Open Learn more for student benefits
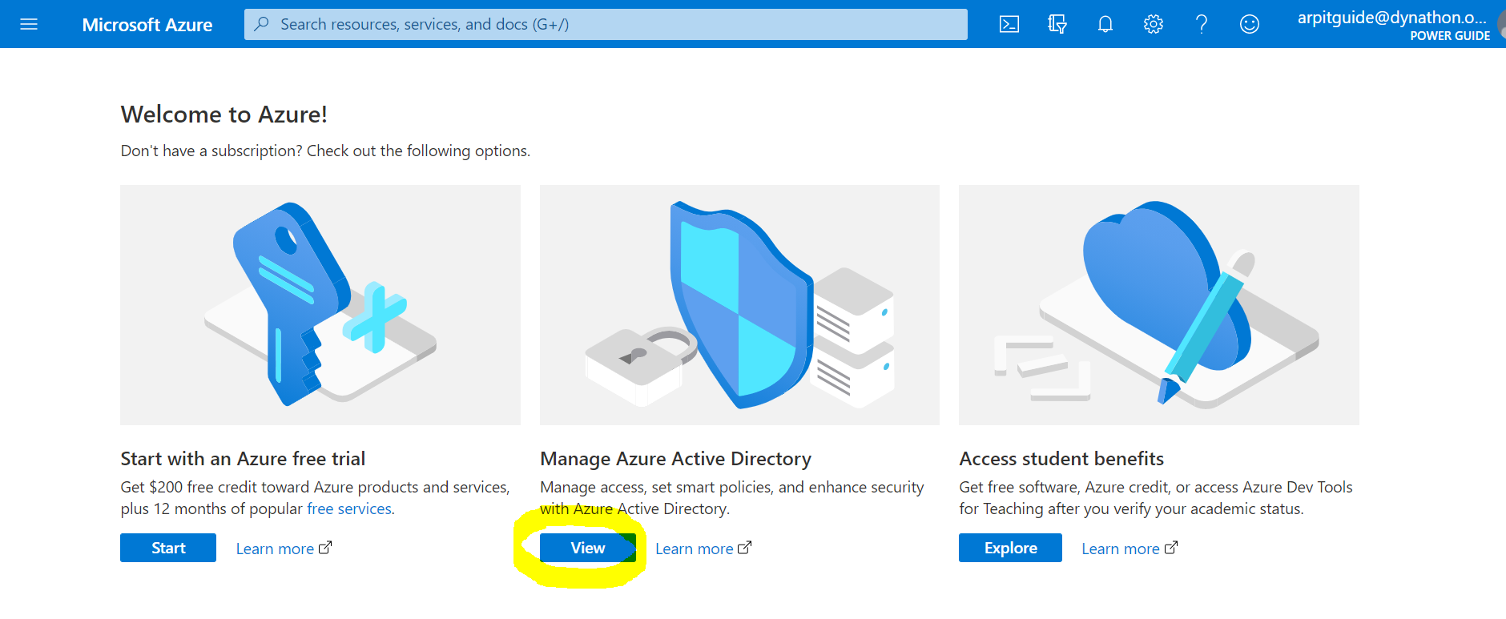1506x619 pixels. click(x=1129, y=549)
